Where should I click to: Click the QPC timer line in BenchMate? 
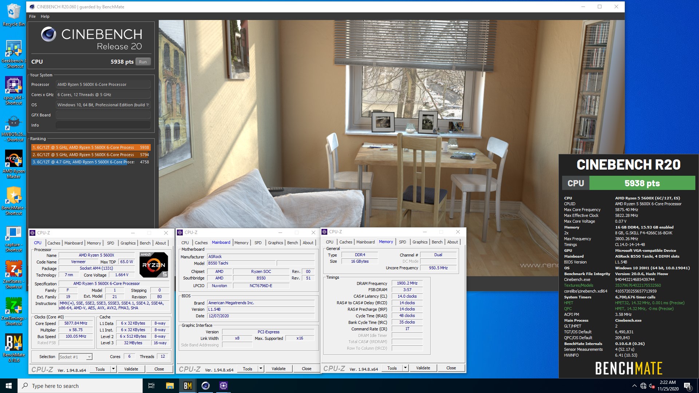coord(619,309)
